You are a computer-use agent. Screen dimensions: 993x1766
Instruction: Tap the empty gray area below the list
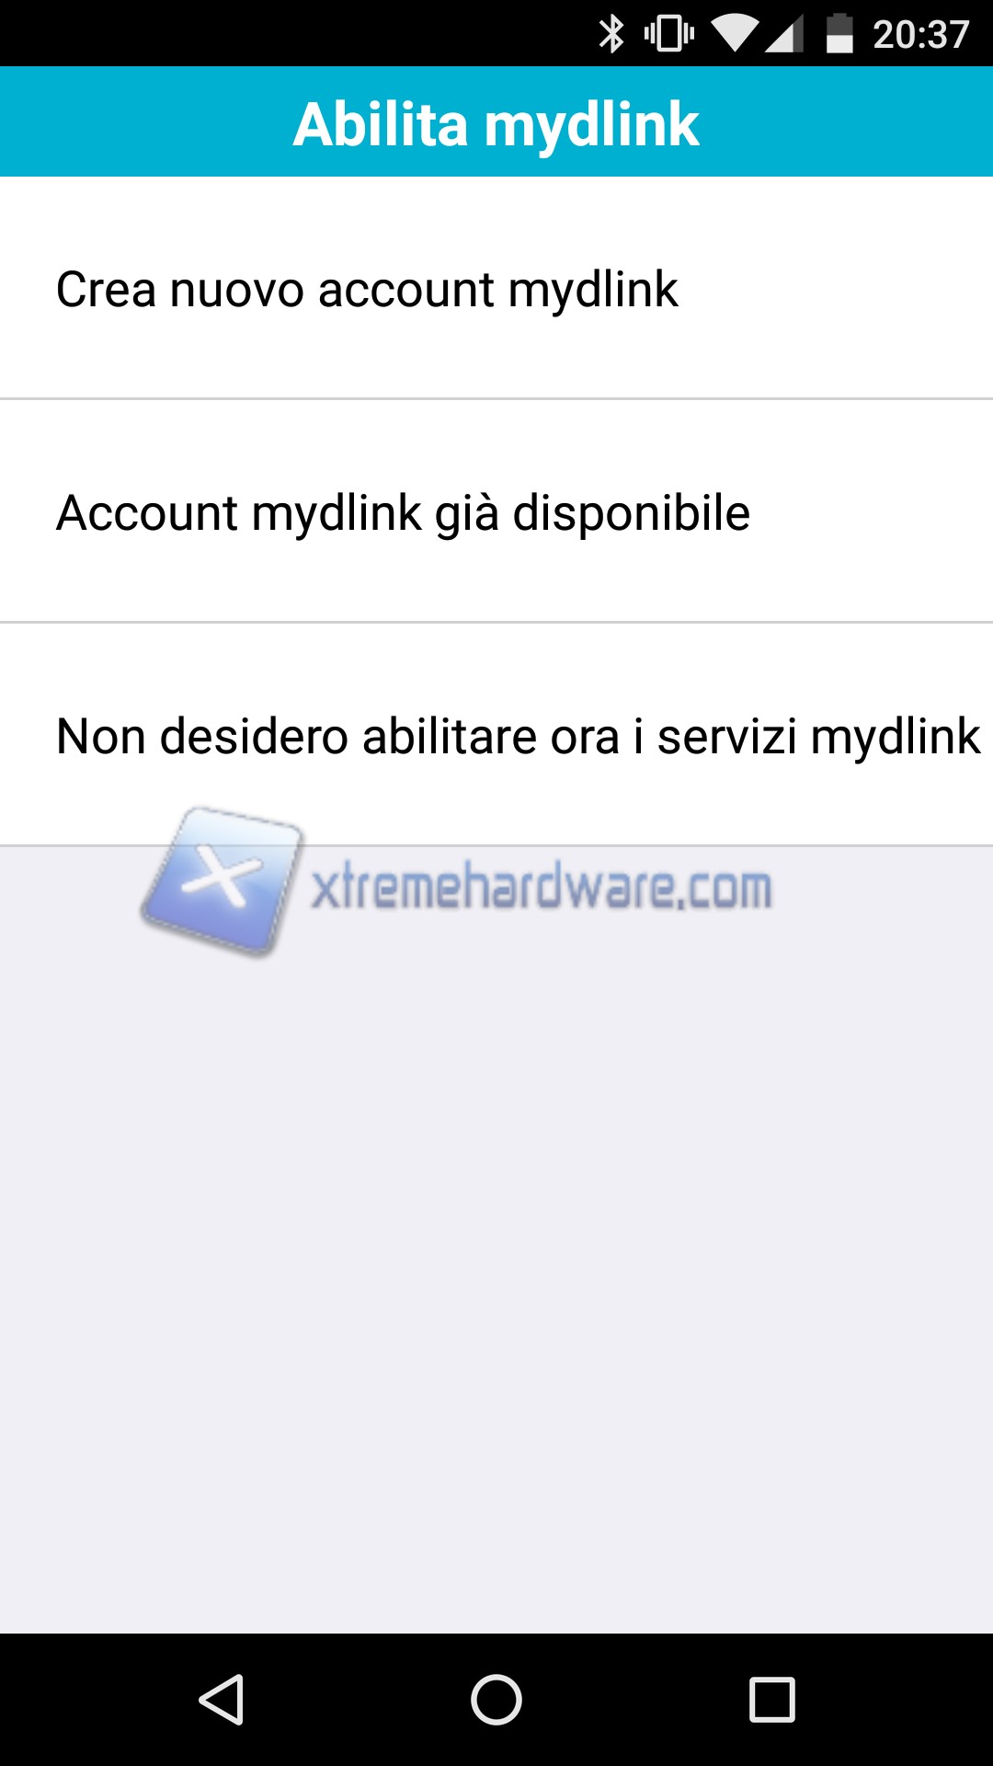pyautogui.click(x=496, y=1288)
